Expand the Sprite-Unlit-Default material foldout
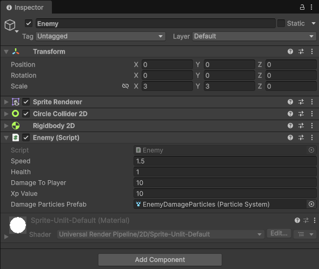Viewport: 319px width, 269px height. point(6,237)
